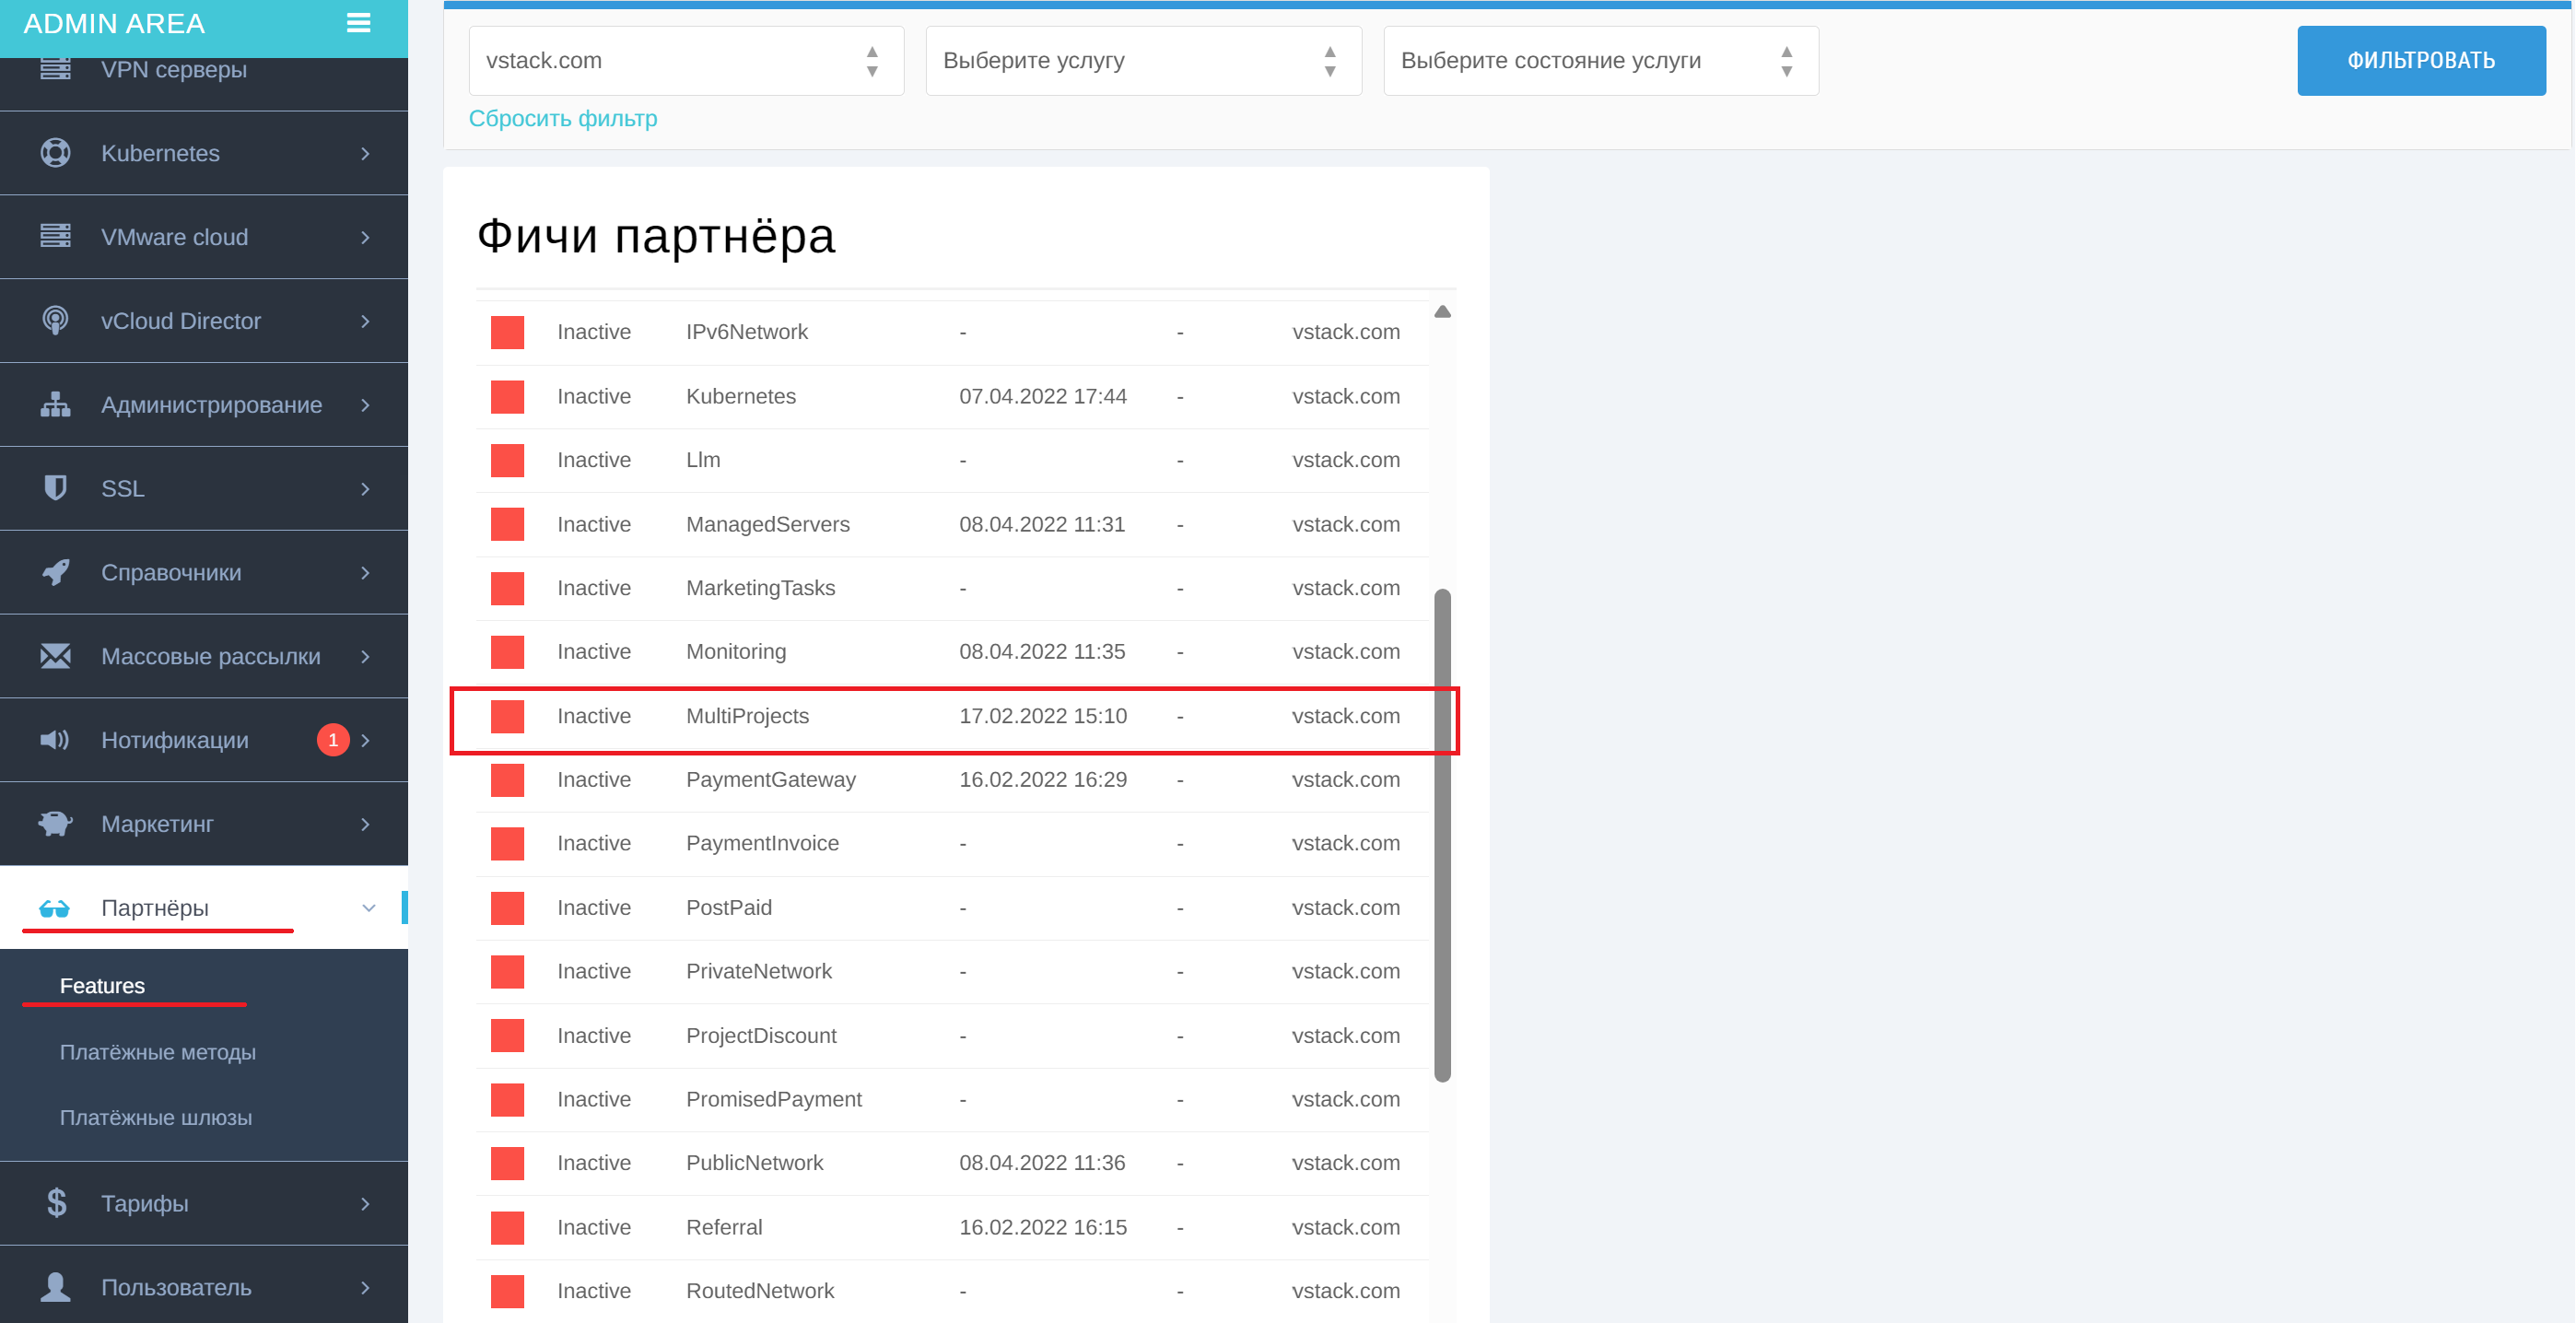This screenshot has height=1323, width=2576.
Task: Toggle the IPv6Network red status square
Action: [x=507, y=332]
